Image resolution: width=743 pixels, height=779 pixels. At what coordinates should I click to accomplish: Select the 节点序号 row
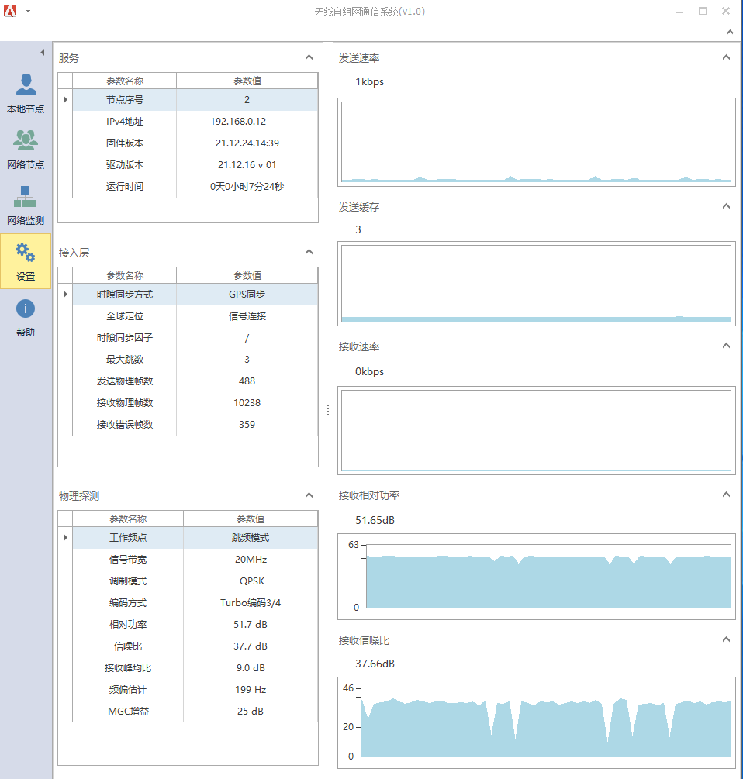coord(195,100)
